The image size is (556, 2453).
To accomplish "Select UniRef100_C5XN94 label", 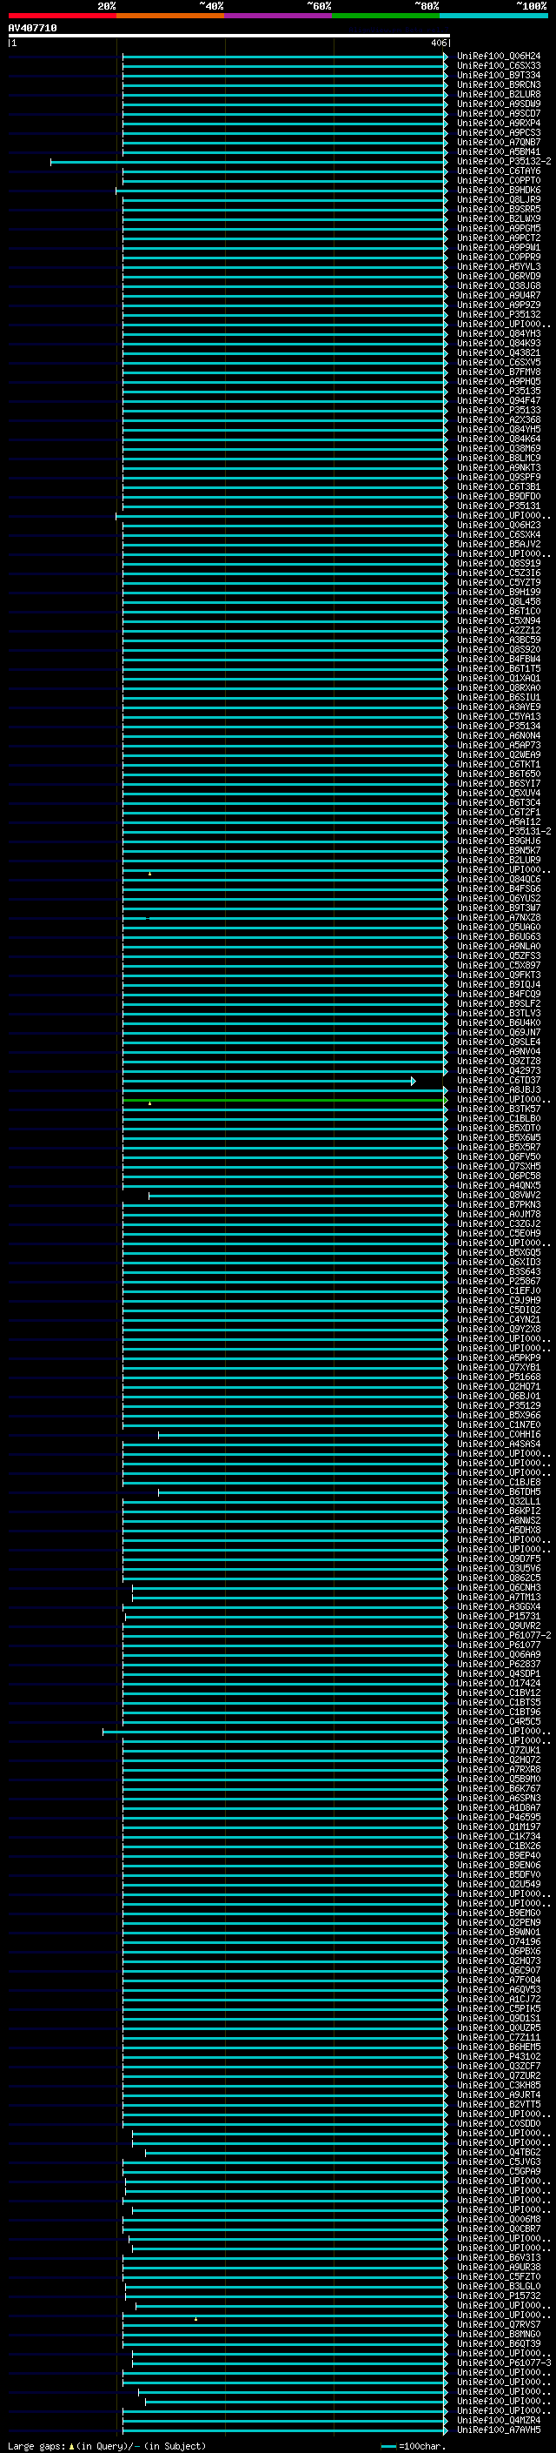I will [x=498, y=621].
